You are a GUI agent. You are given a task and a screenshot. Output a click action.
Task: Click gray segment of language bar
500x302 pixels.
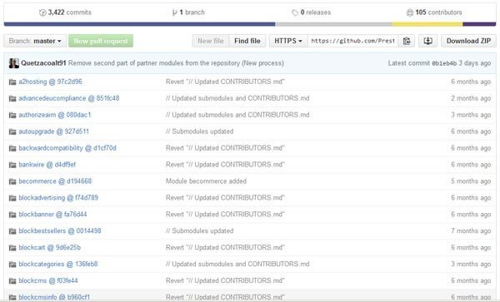[x=333, y=24]
